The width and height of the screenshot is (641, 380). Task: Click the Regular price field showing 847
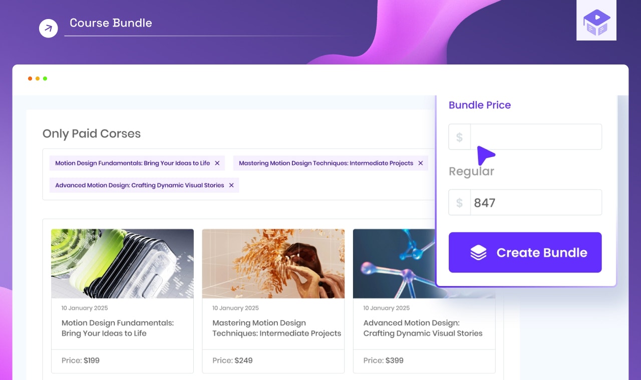click(525, 202)
